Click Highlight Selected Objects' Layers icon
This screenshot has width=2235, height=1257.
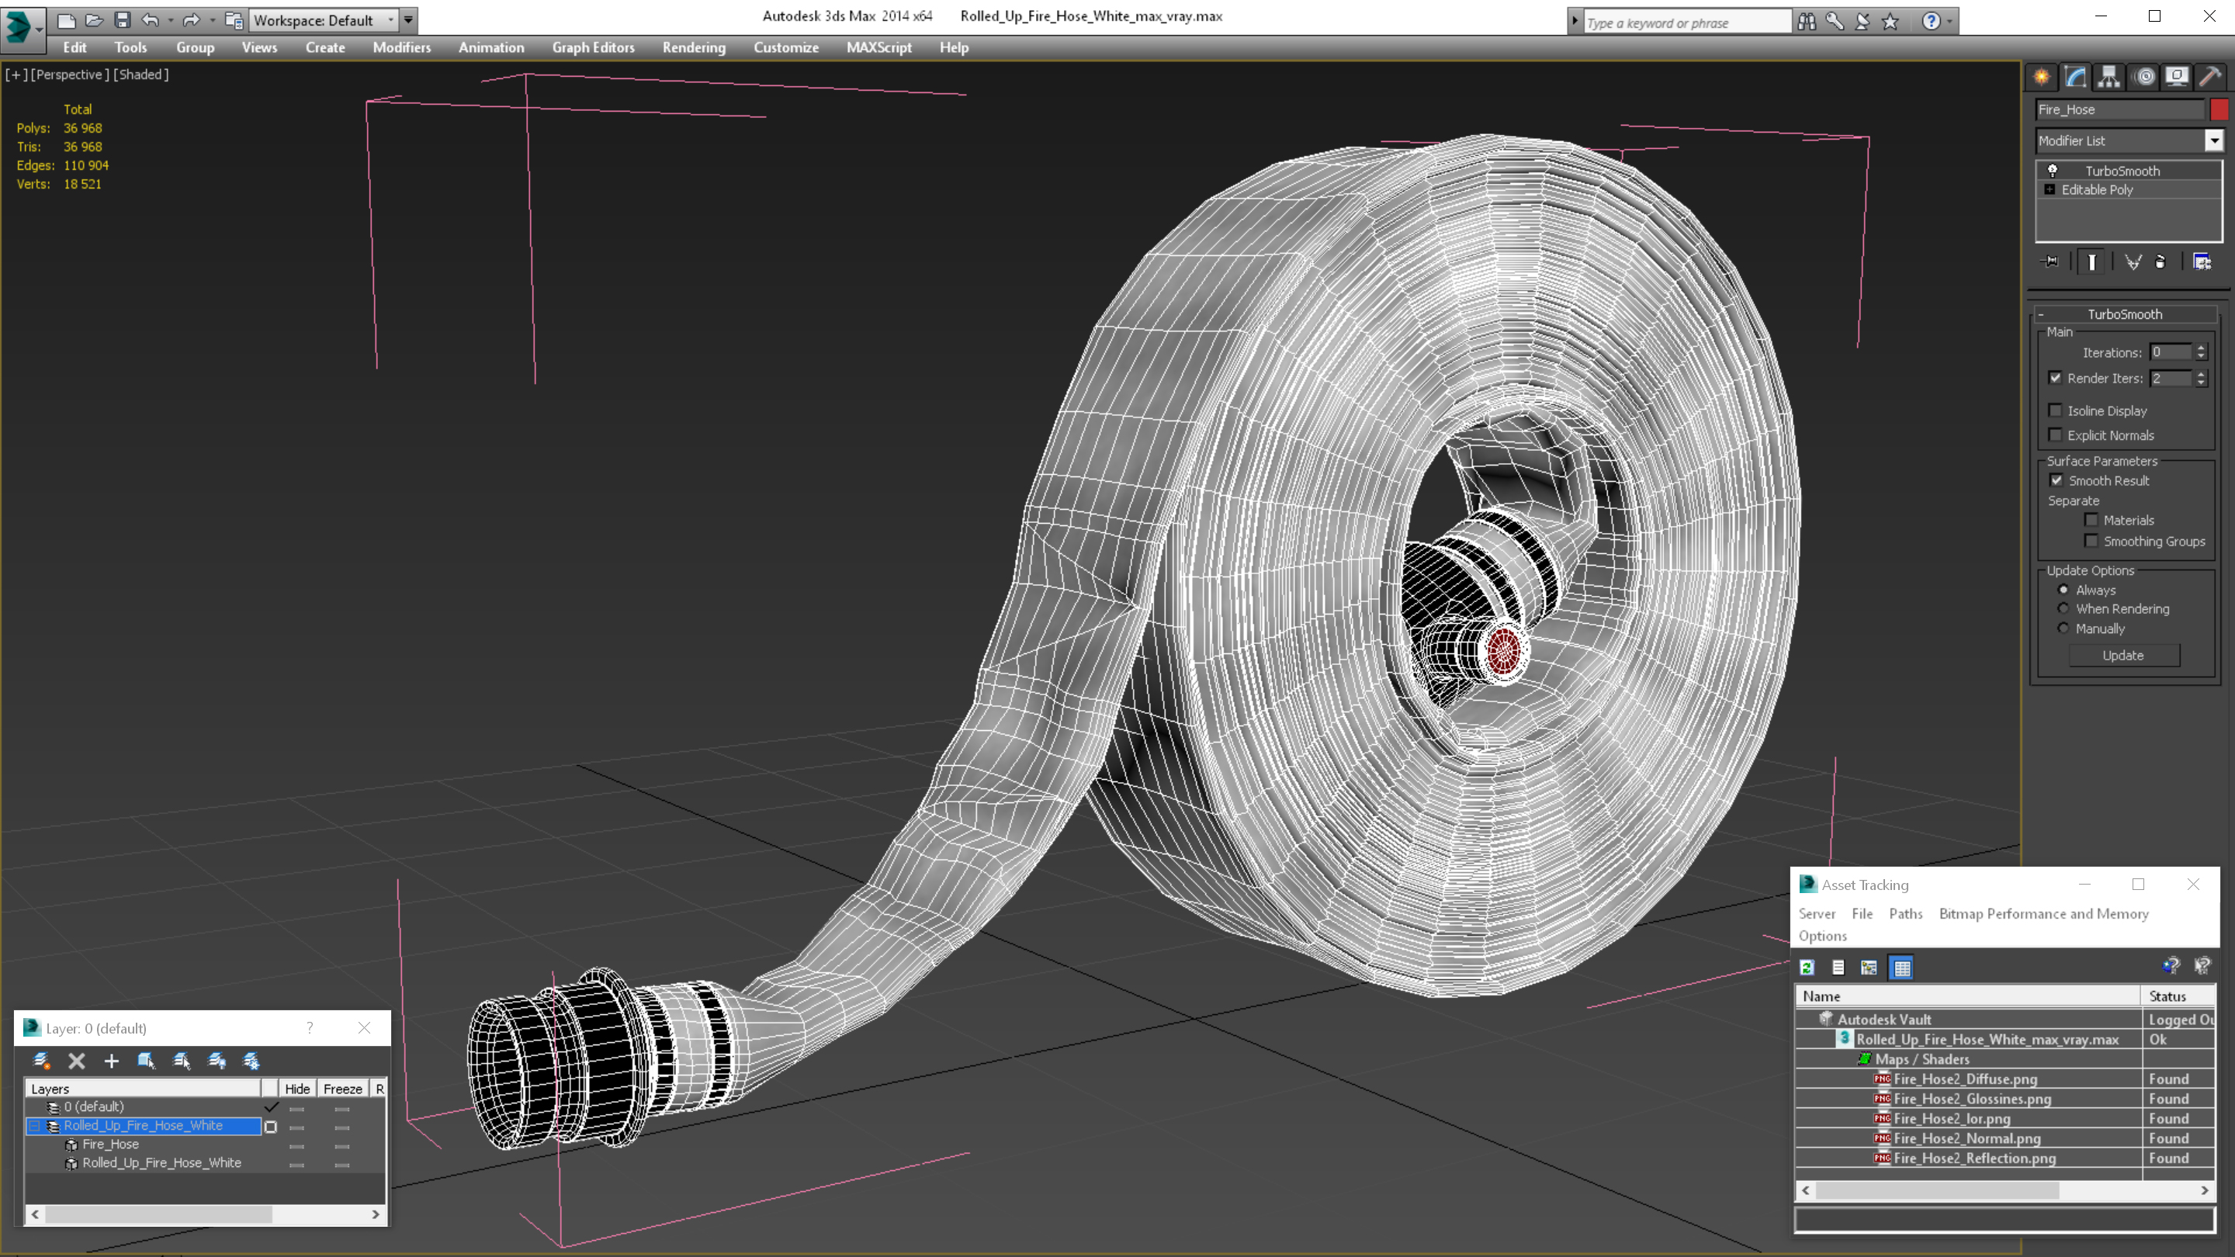pos(182,1060)
